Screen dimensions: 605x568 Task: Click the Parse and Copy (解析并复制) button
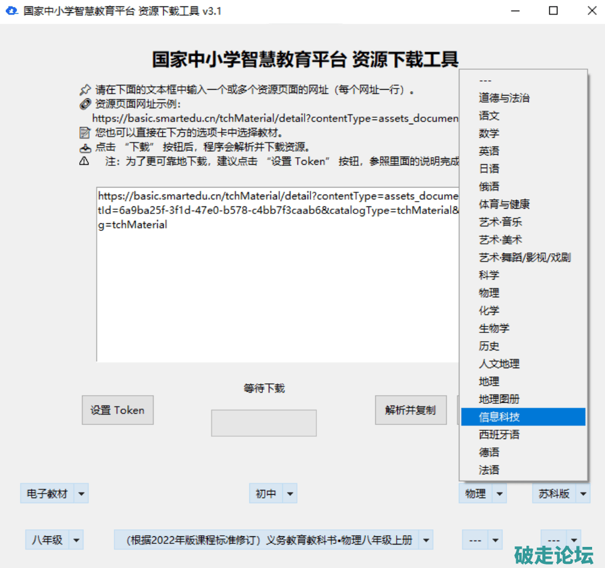point(410,410)
